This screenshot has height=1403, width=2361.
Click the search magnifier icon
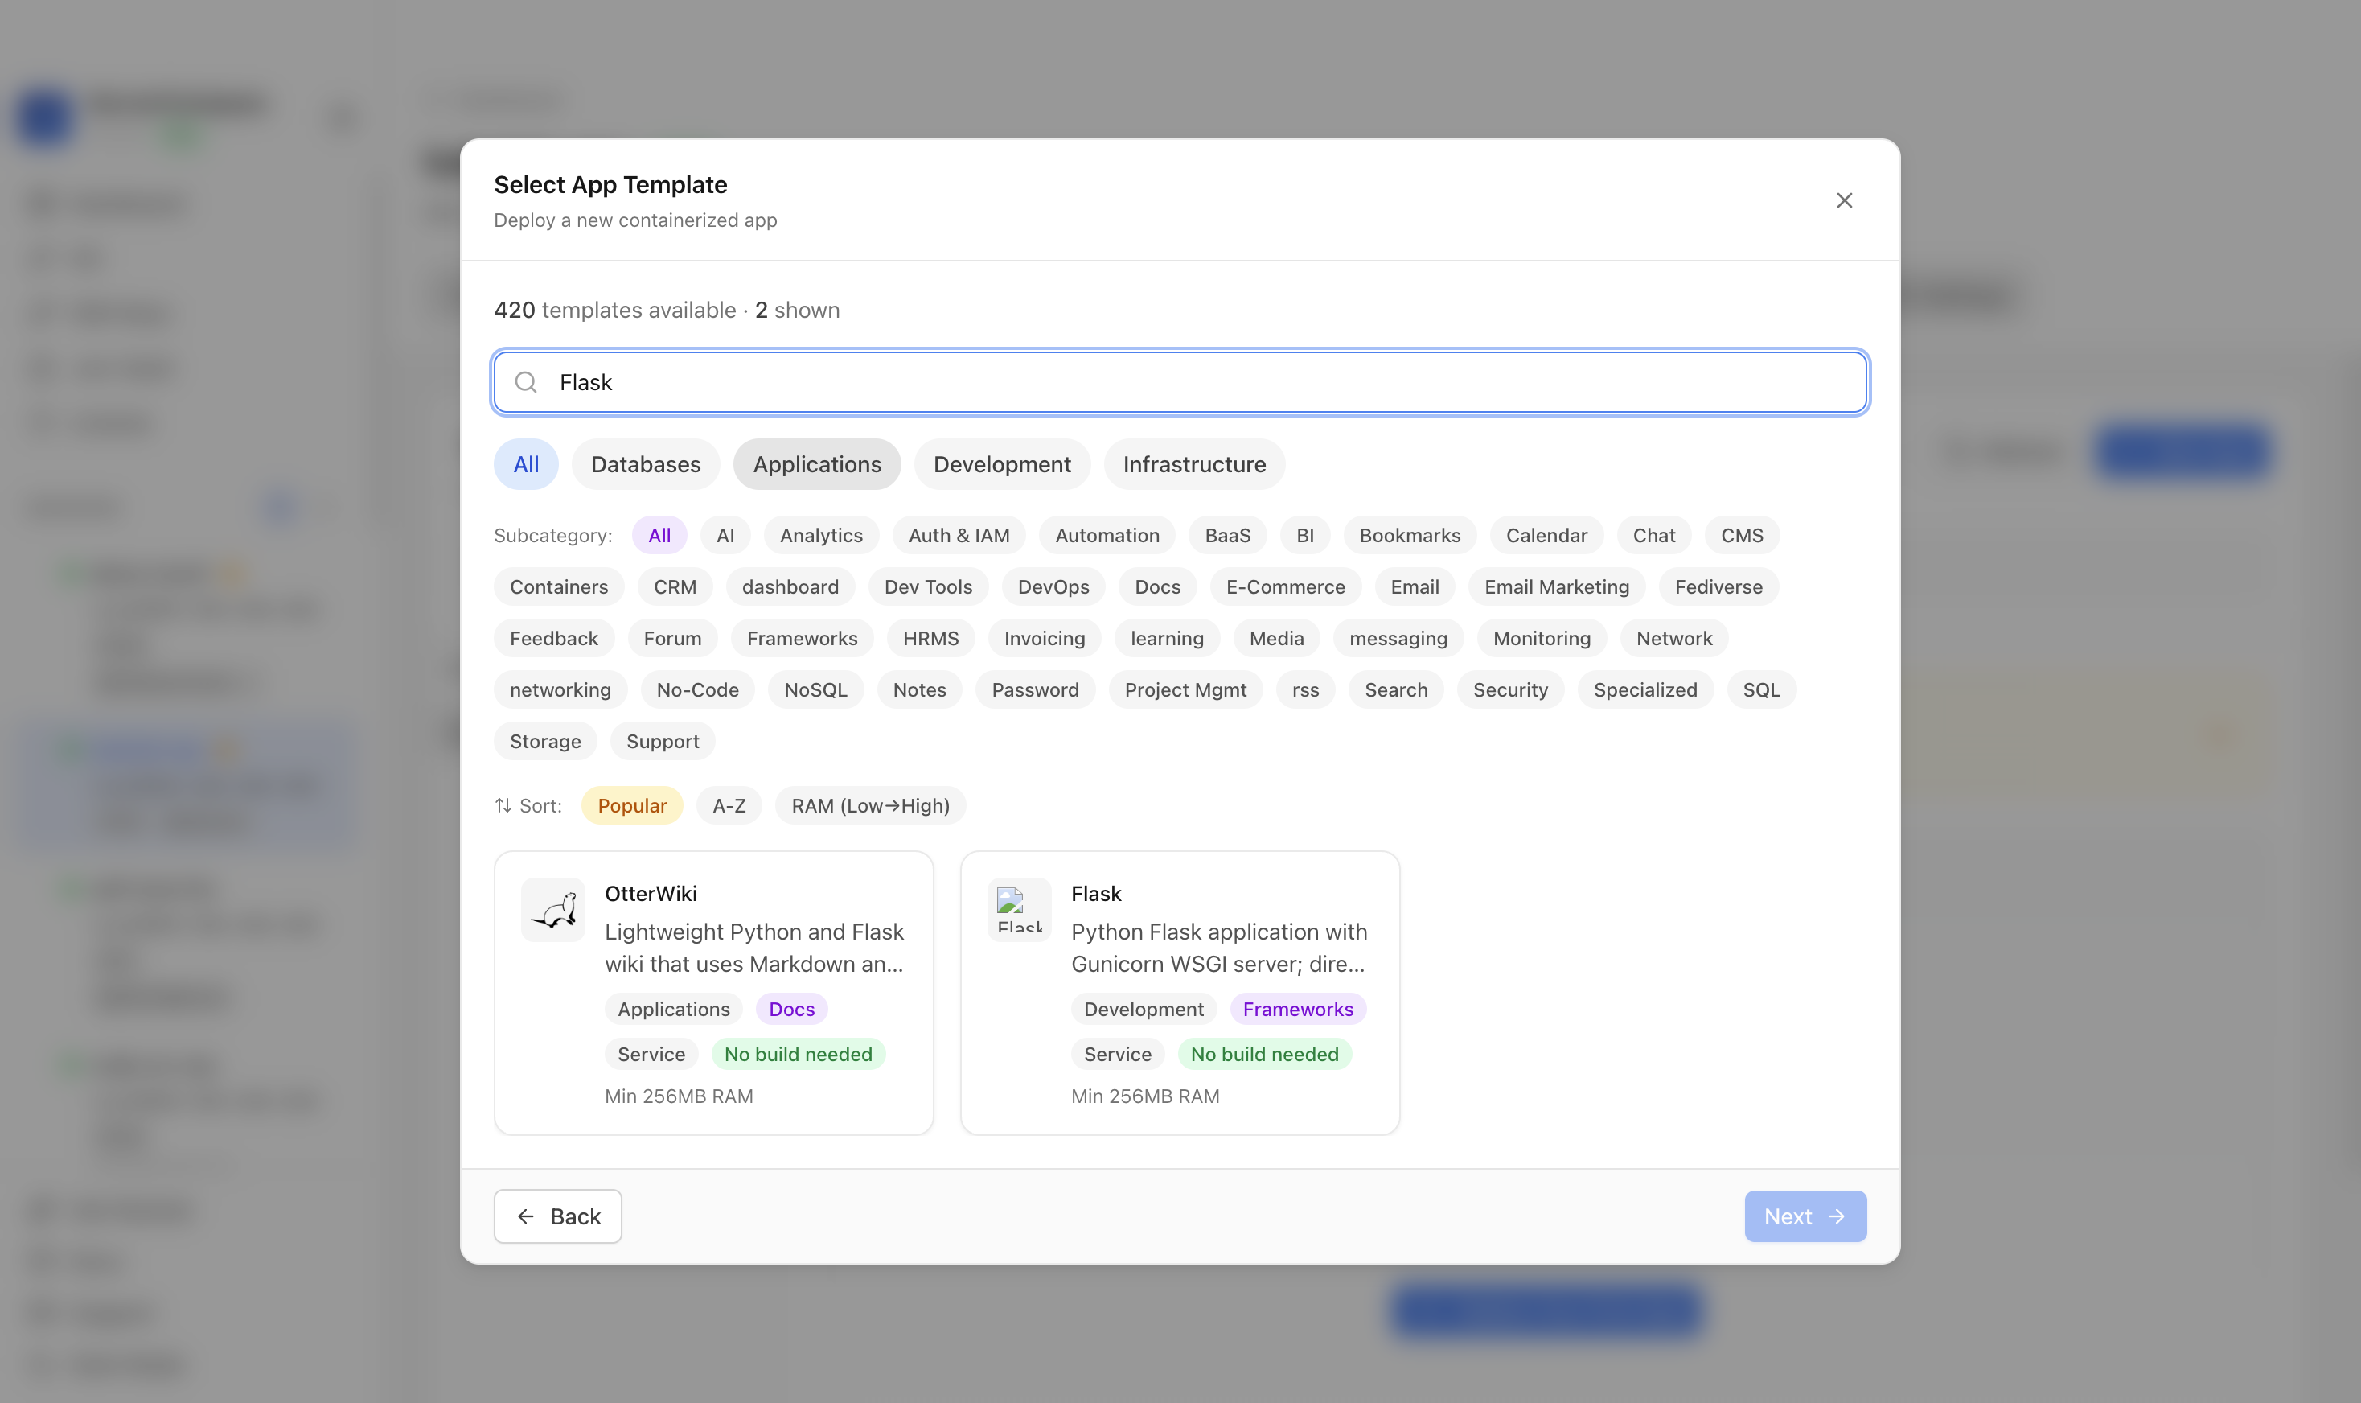click(x=525, y=382)
